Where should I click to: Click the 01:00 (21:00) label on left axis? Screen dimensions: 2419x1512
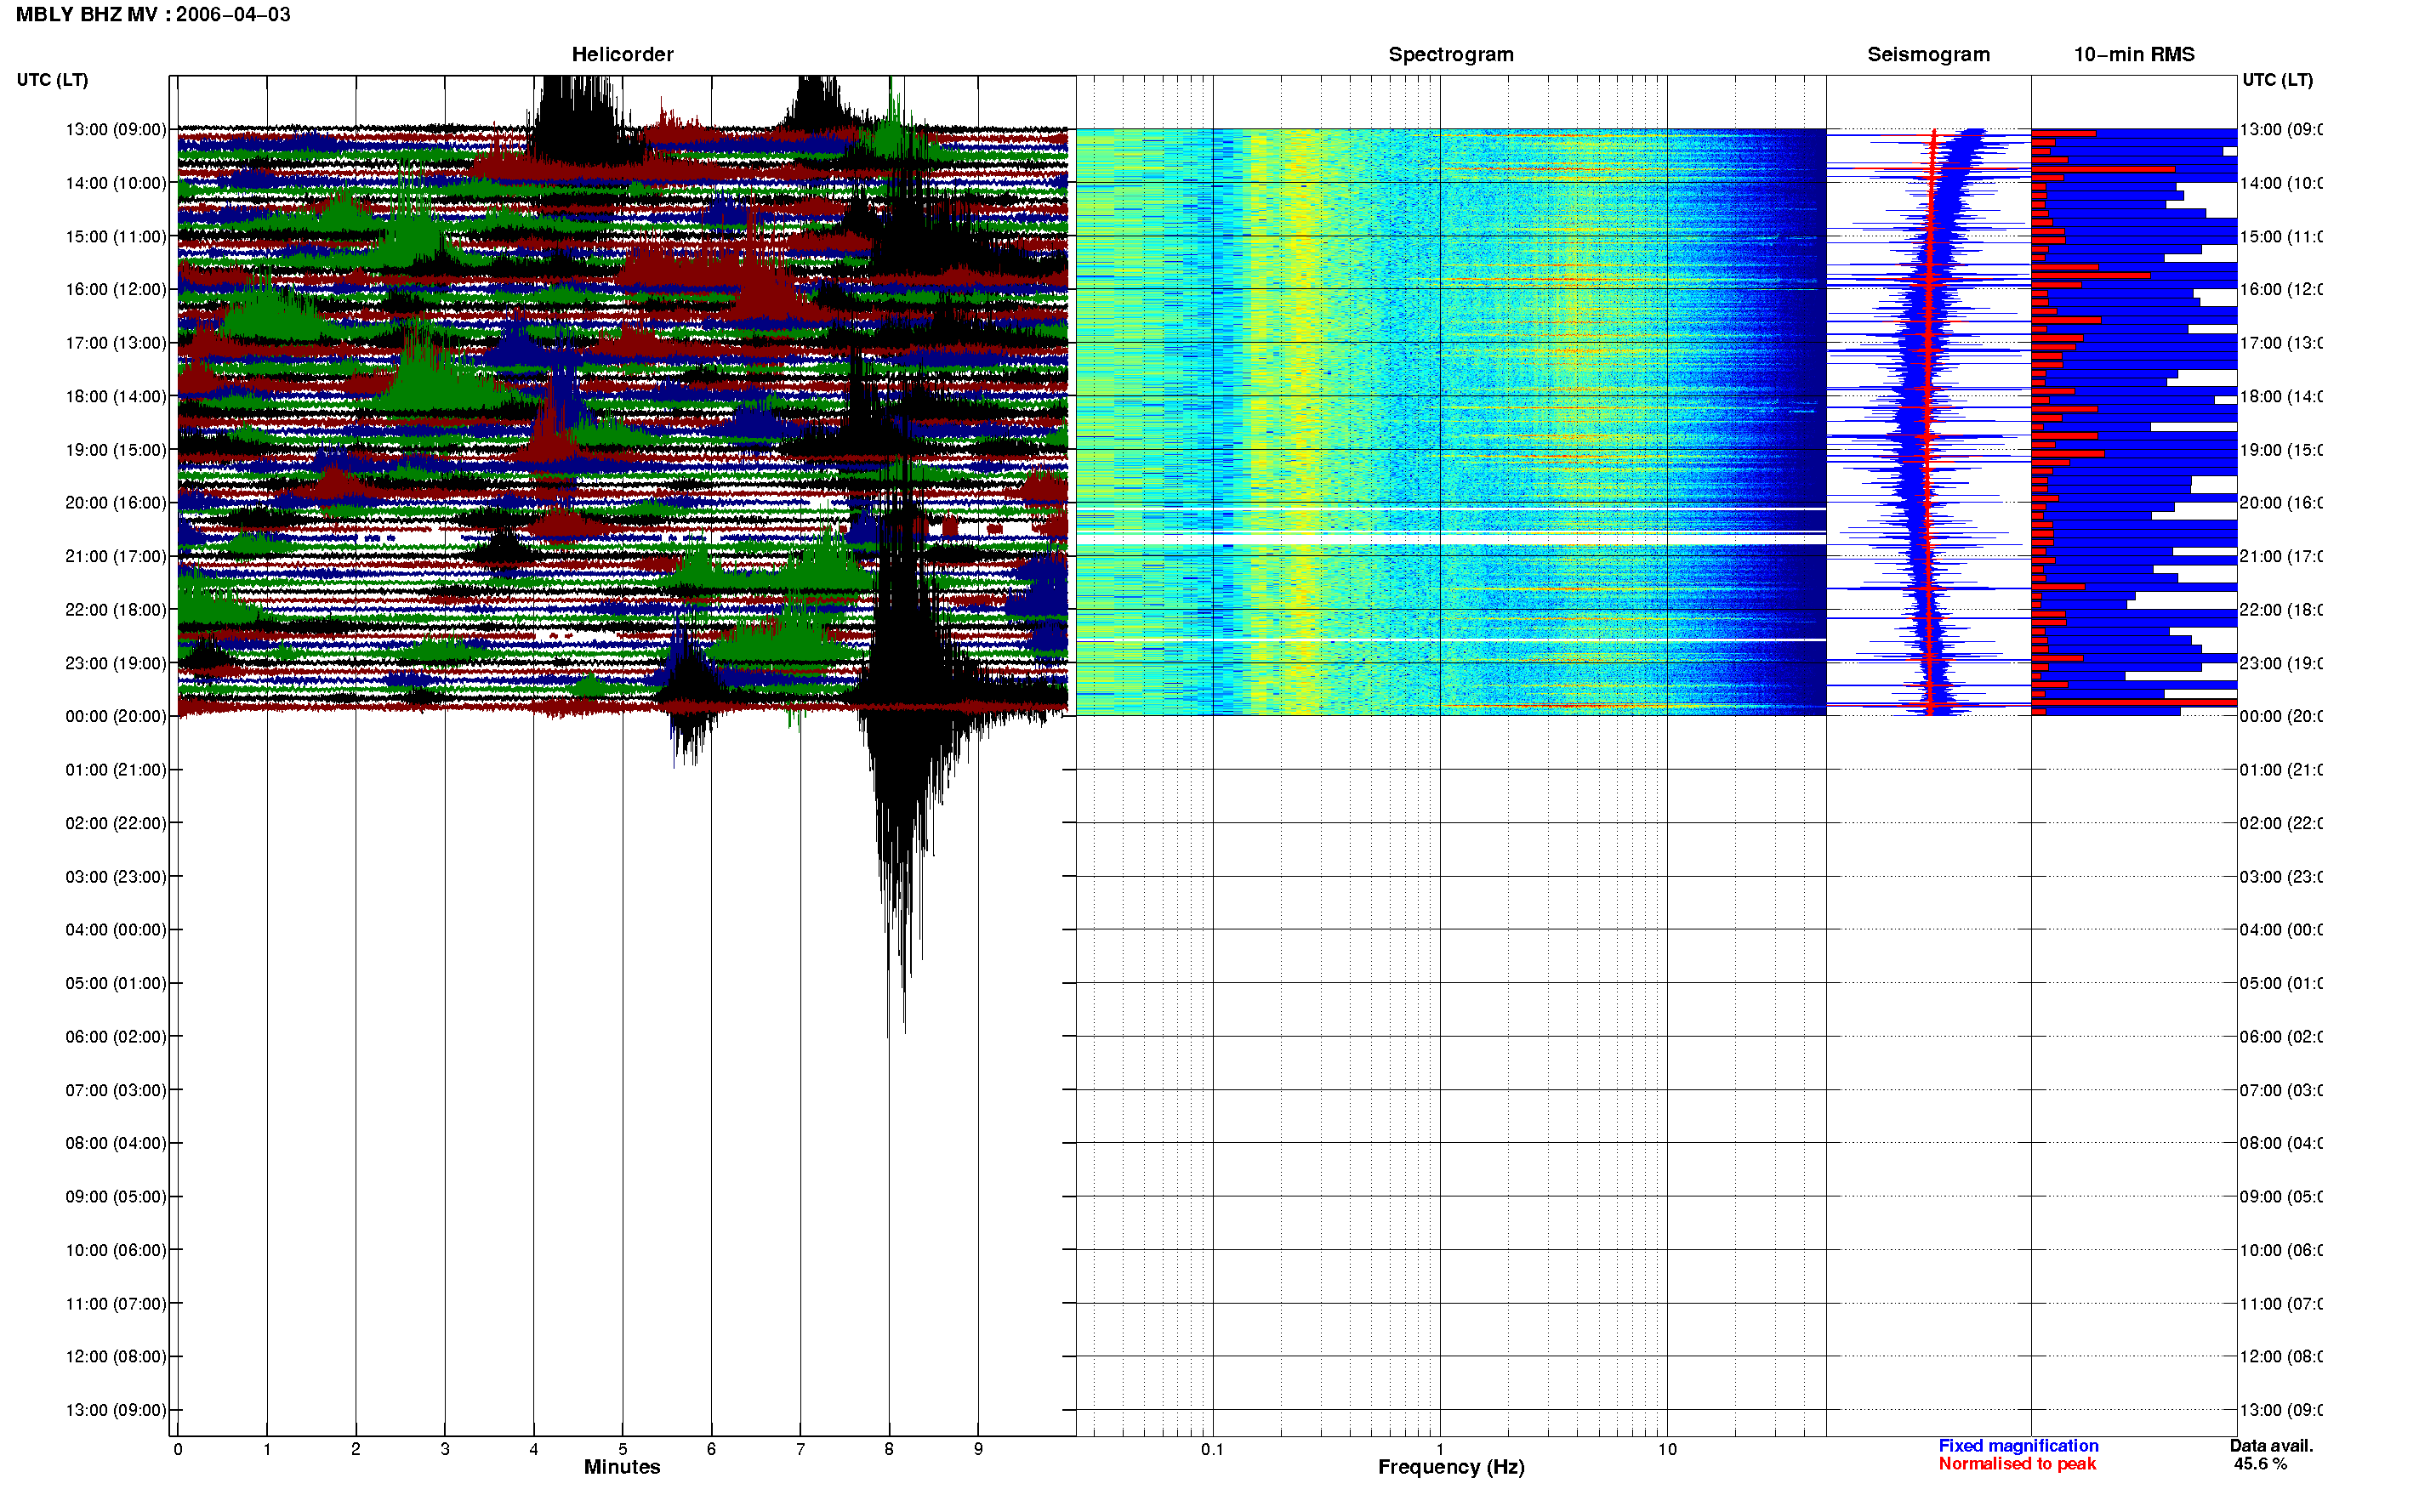116,770
